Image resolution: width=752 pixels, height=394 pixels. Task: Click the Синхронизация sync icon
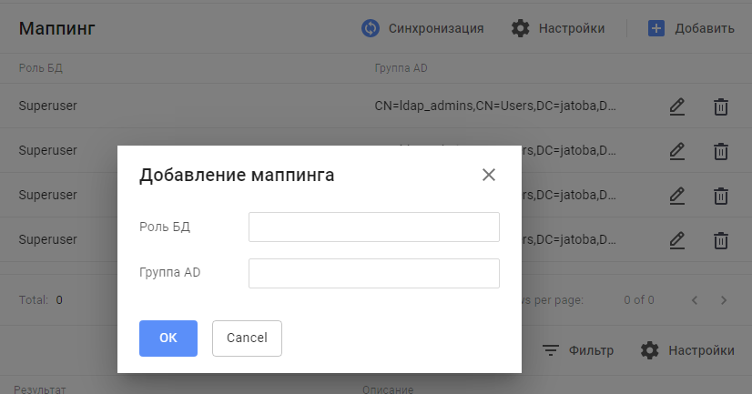click(371, 28)
